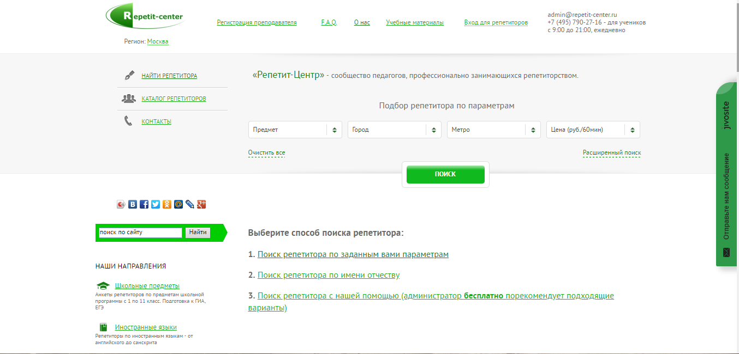The image size is (739, 354).
Task: Click the Google+ sharing icon
Action: 201,204
